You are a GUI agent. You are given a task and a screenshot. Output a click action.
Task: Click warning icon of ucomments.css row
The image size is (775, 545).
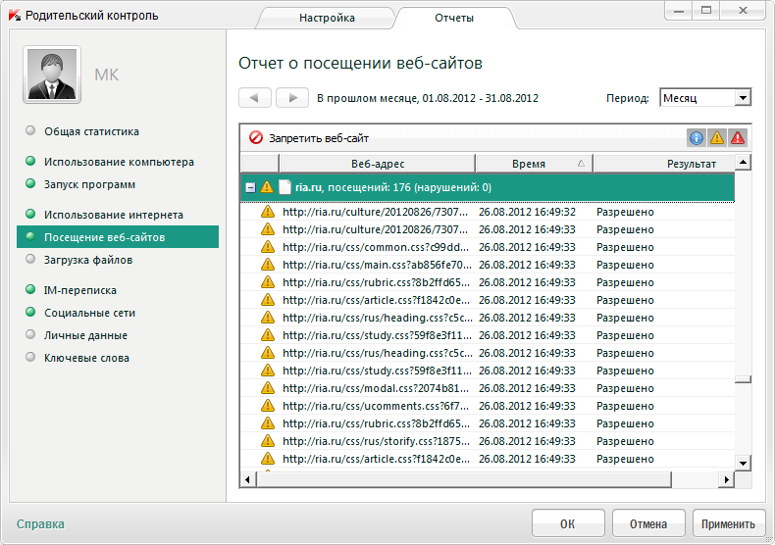(x=268, y=406)
